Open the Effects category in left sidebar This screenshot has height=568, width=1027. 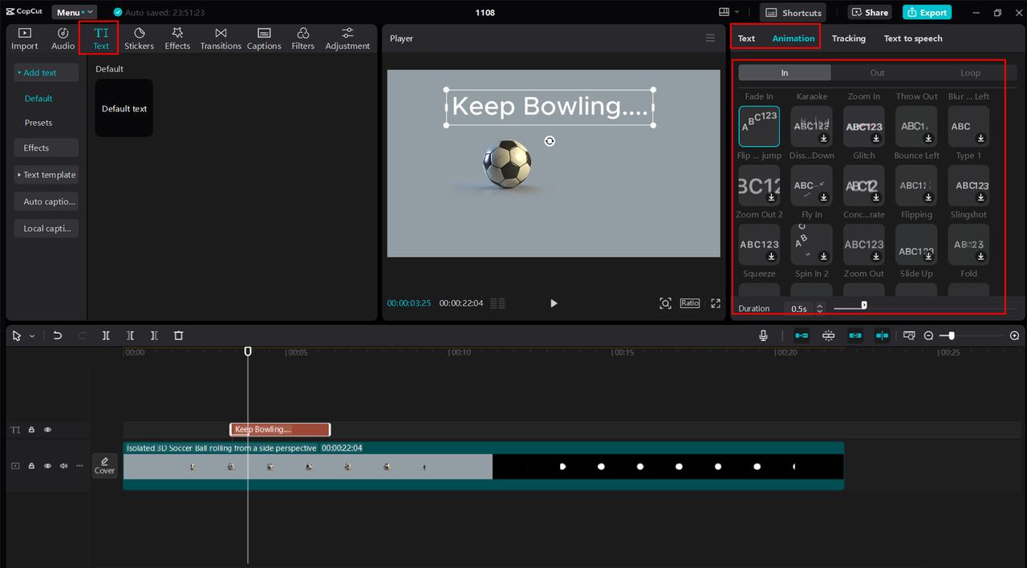[46, 148]
